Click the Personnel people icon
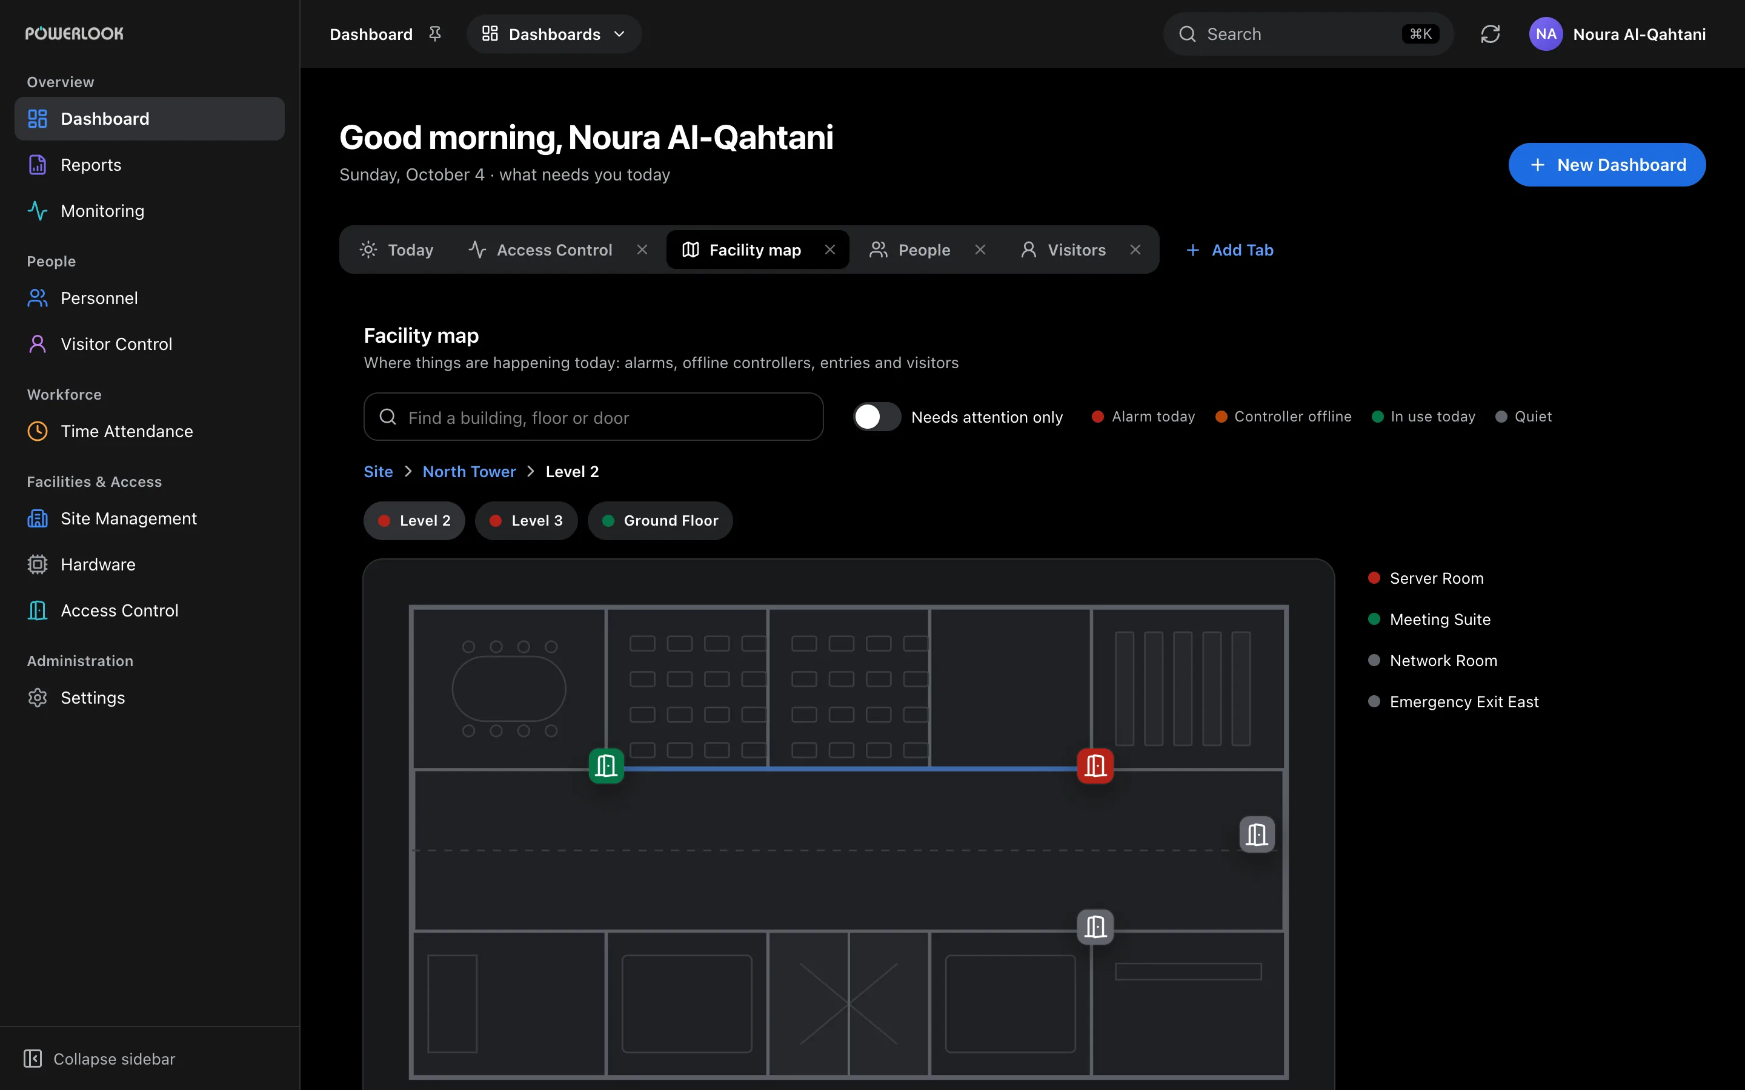The width and height of the screenshot is (1745, 1090). pyautogui.click(x=38, y=299)
